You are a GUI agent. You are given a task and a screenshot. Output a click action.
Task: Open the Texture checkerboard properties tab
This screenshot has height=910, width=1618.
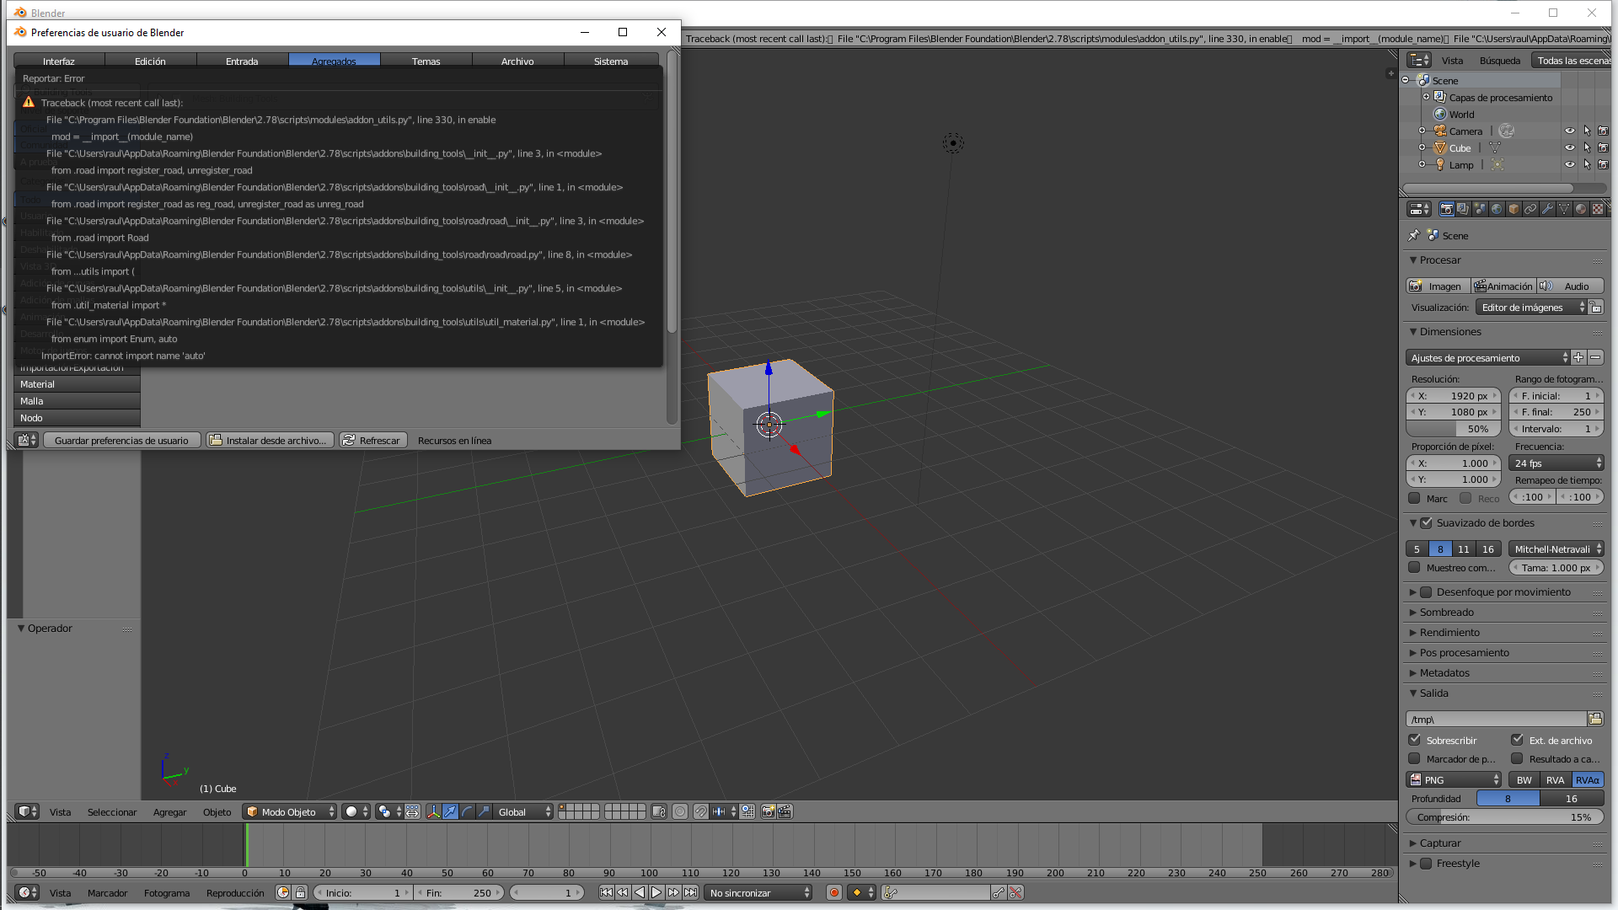1597,209
